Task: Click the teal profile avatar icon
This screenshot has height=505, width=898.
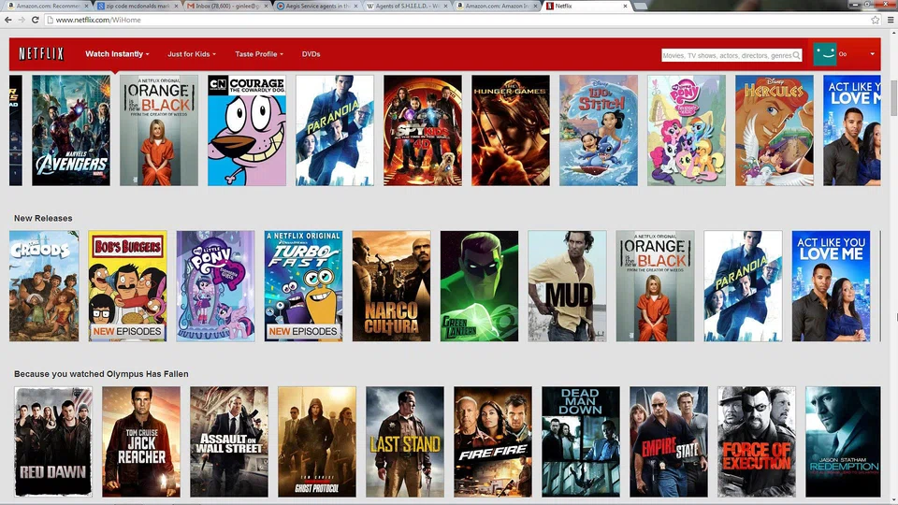Action: click(x=824, y=54)
